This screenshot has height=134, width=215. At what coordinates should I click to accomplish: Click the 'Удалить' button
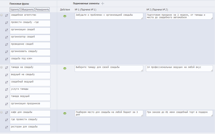coord(15,10)
